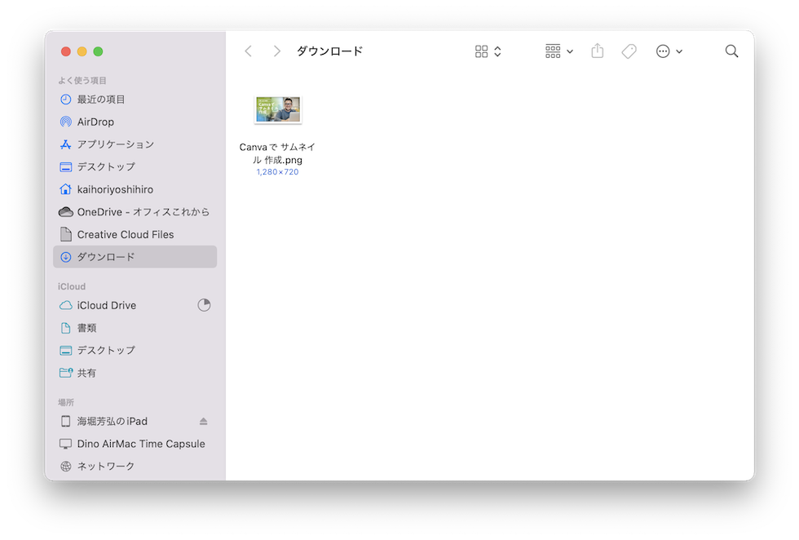The image size is (799, 540).
Task: Select the Canva サムネイル thumbnail
Action: coord(277,108)
